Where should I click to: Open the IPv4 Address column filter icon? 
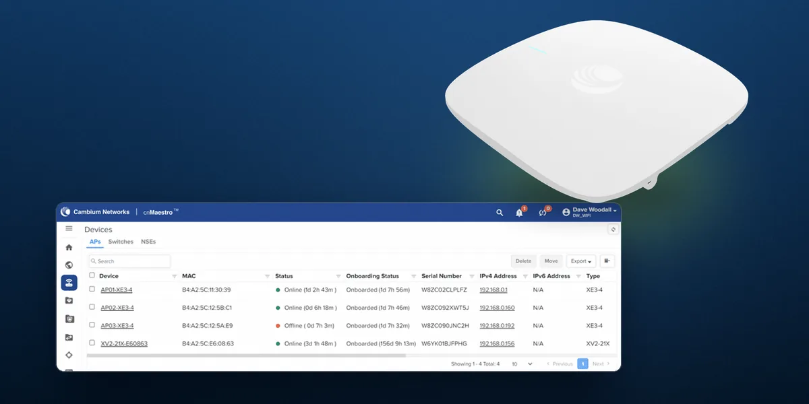[525, 276]
